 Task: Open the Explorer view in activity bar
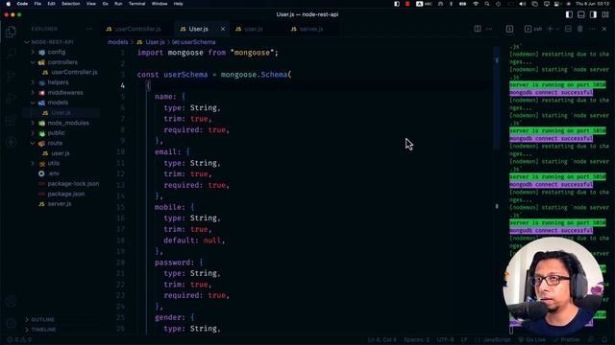11,32
